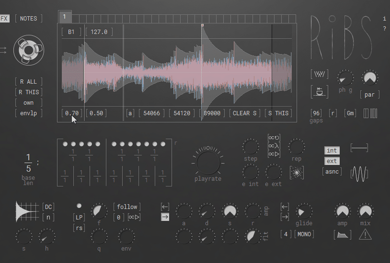Click the 0 value next to follow
Image resolution: width=390 pixels, height=263 pixels.
coord(119,217)
